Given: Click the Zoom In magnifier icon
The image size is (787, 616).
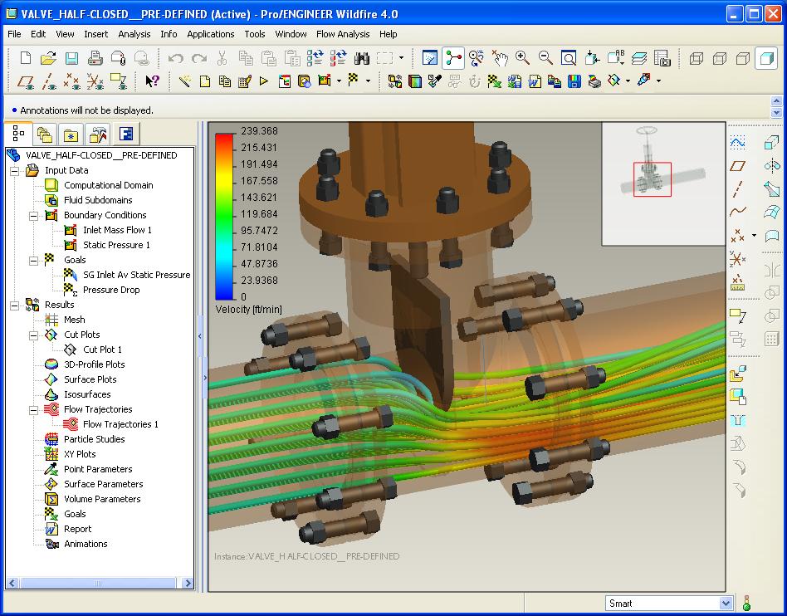Looking at the screenshot, I should pos(522,58).
